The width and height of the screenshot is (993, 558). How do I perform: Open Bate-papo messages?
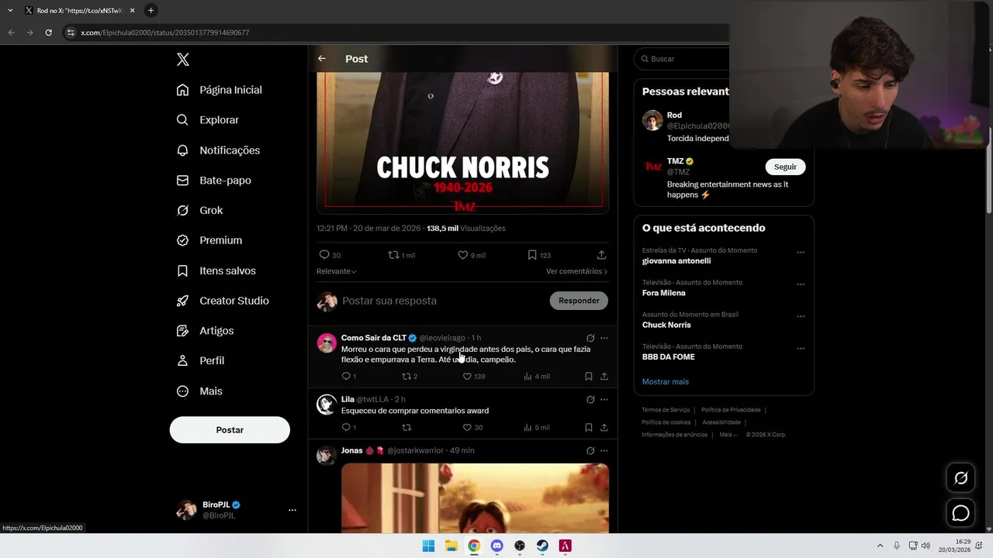(214, 181)
